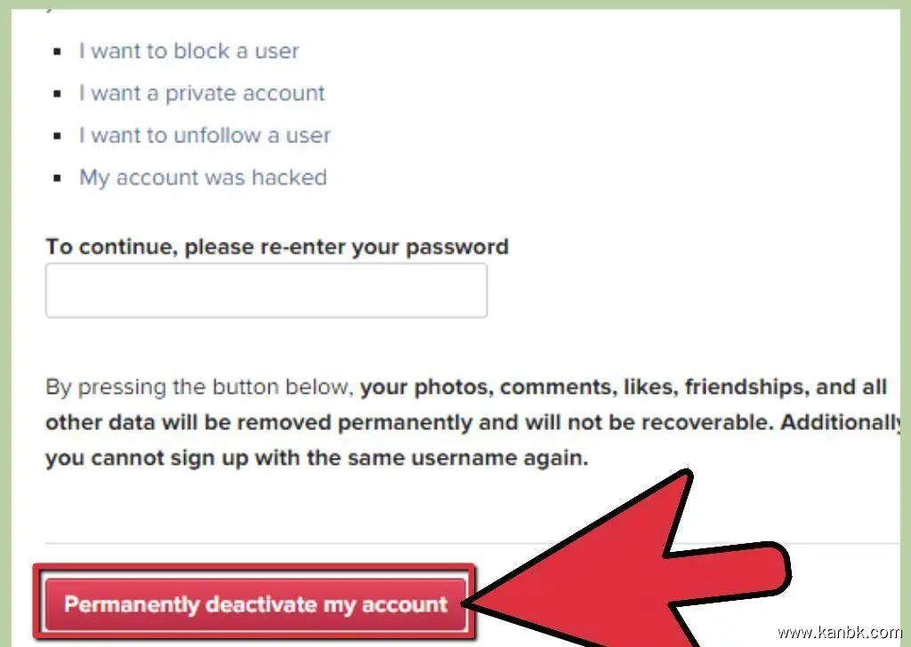Image resolution: width=911 pixels, height=647 pixels.
Task: Open "I want to unfollow a user" link
Action: coord(205,136)
